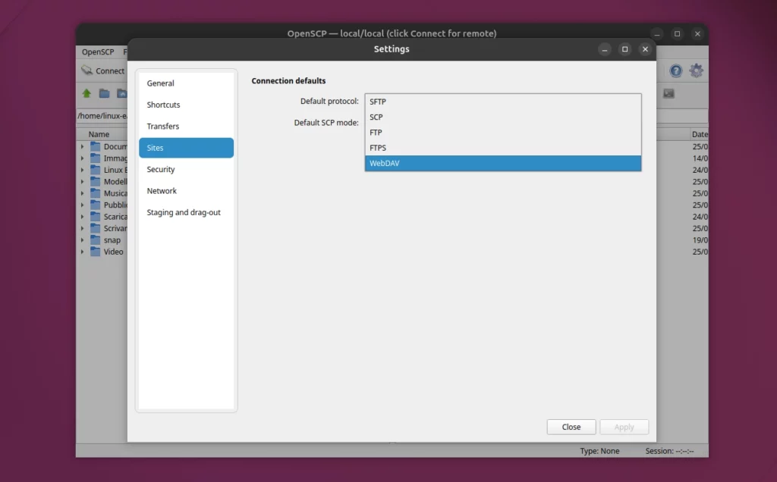Close the OpenSCP main window

pyautogui.click(x=698, y=33)
